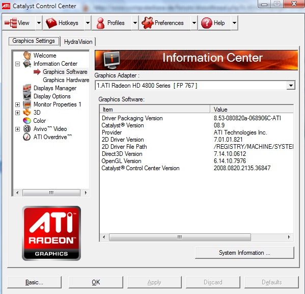Click the Value column header
The width and height of the screenshot is (305, 294).
[252, 109]
